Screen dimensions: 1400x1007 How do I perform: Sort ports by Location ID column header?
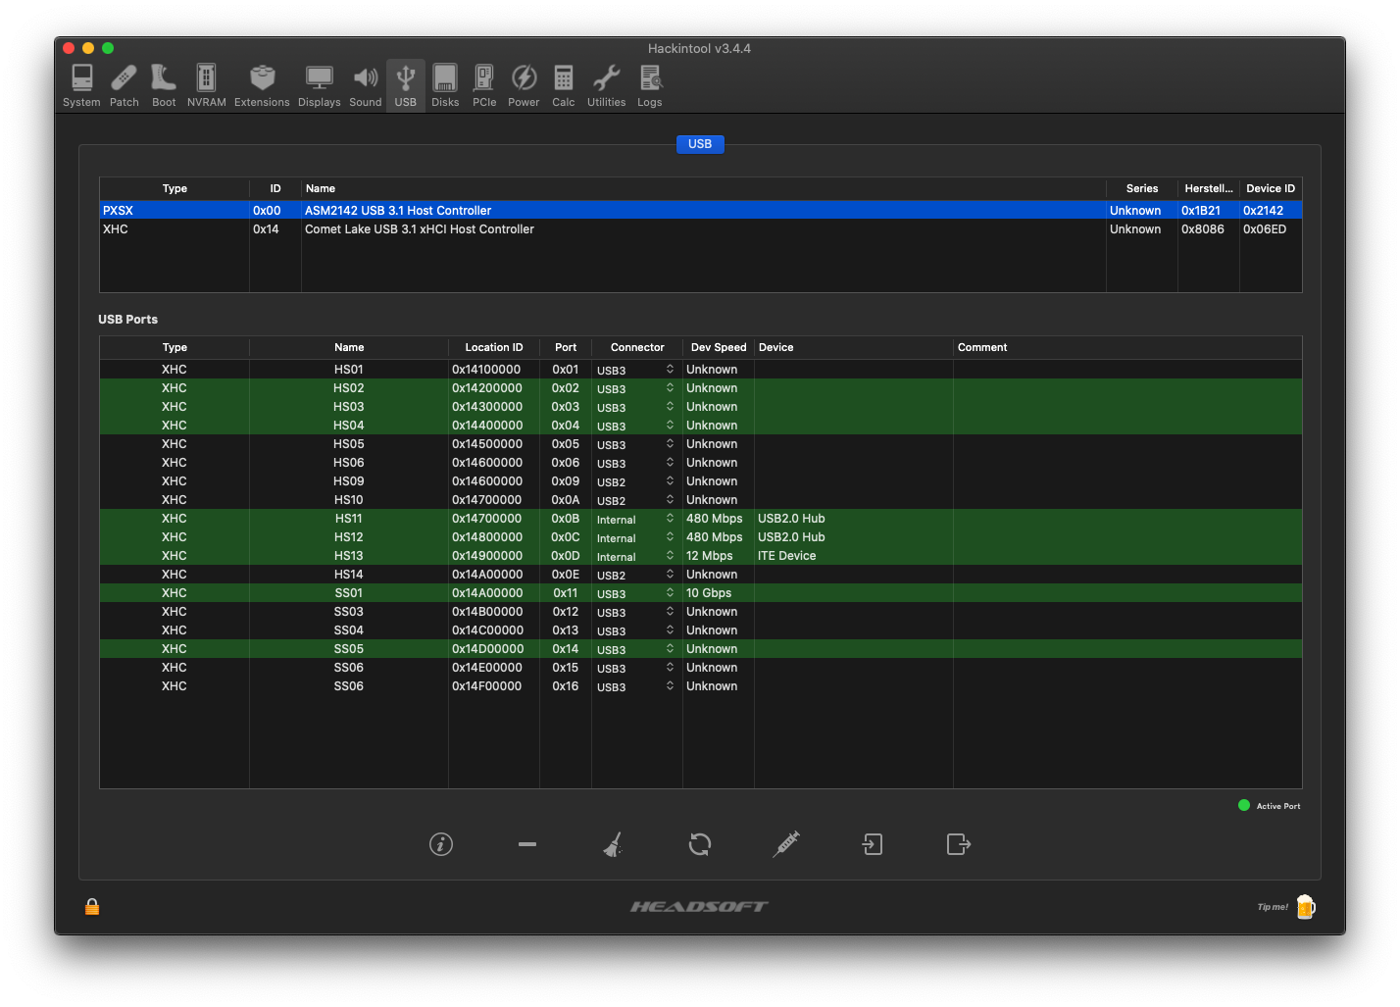(493, 347)
